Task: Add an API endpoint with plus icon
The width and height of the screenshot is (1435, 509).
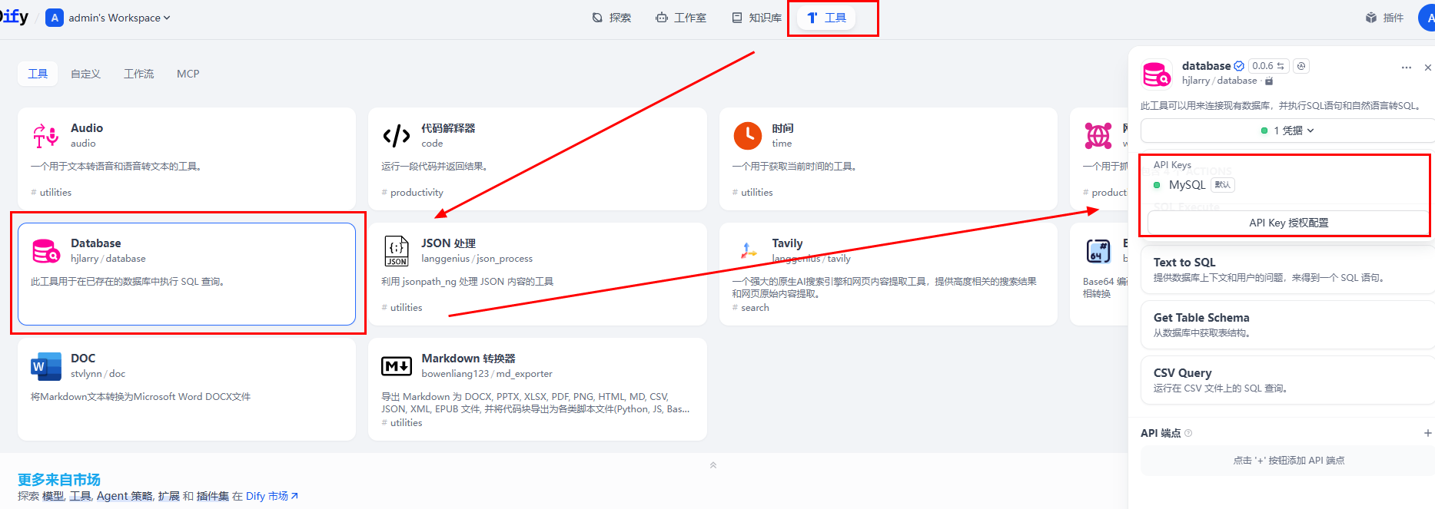Action: 1427,433
